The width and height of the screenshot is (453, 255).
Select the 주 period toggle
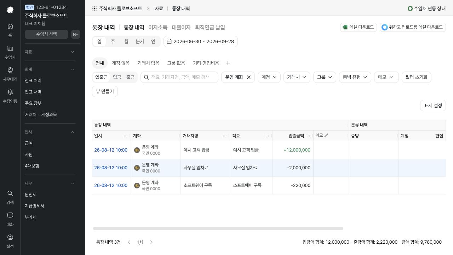[113, 41]
